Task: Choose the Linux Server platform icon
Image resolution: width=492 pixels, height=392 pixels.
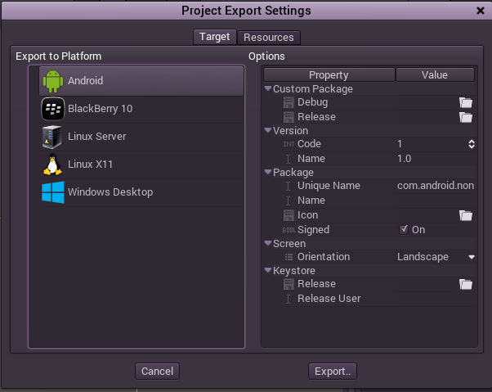Action: pyautogui.click(x=53, y=137)
